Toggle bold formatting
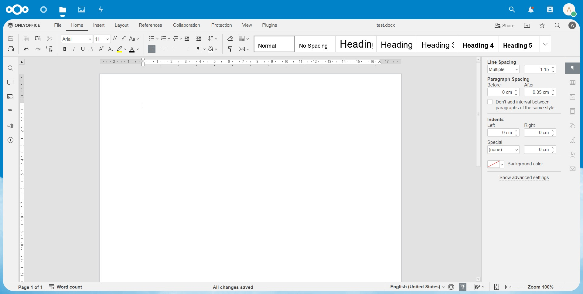The image size is (583, 294). pyautogui.click(x=65, y=49)
